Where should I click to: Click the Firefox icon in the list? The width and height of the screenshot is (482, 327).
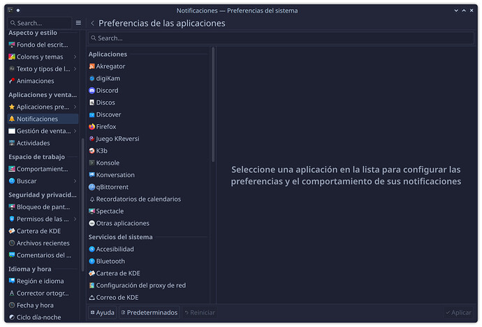[x=92, y=127]
